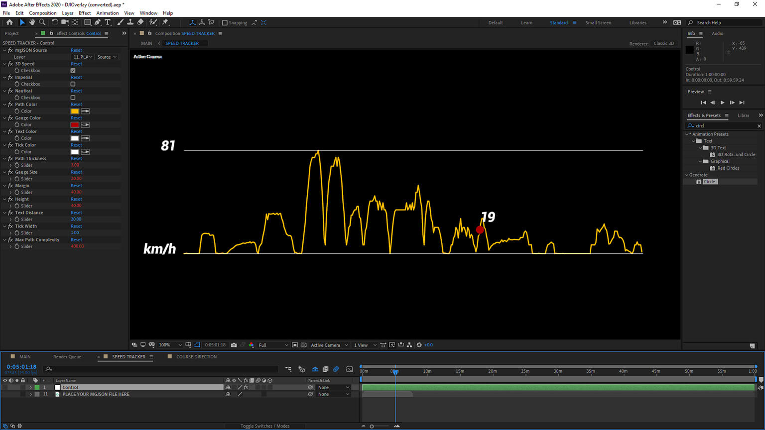Click the Home icon in toolbar
Viewport: 765px width, 430px height.
[x=9, y=22]
